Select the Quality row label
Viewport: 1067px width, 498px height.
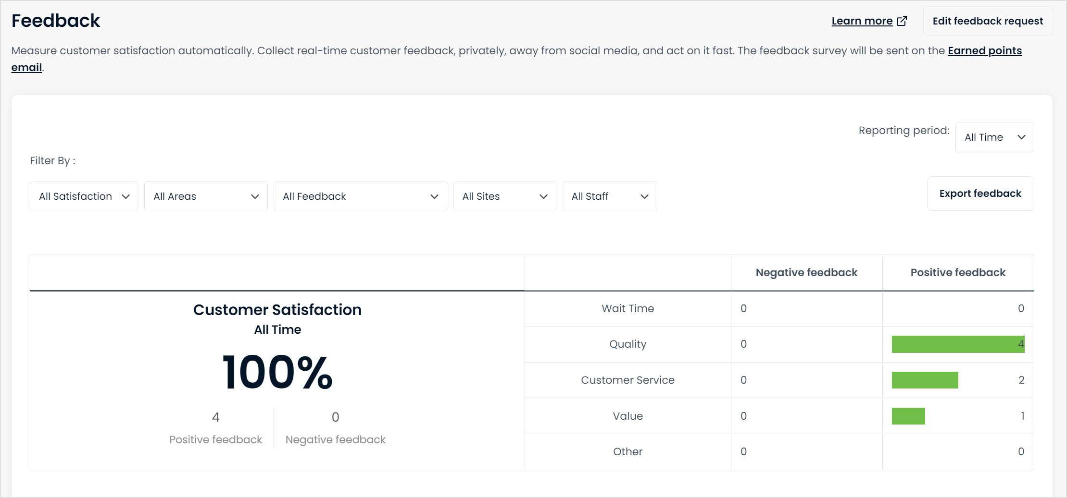(x=628, y=344)
